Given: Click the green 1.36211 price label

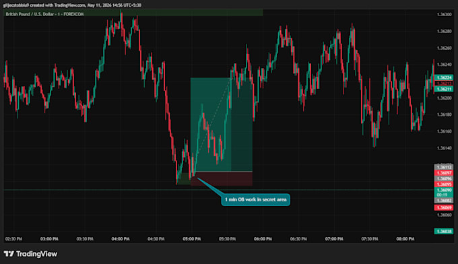Looking at the screenshot, I should 444,89.
